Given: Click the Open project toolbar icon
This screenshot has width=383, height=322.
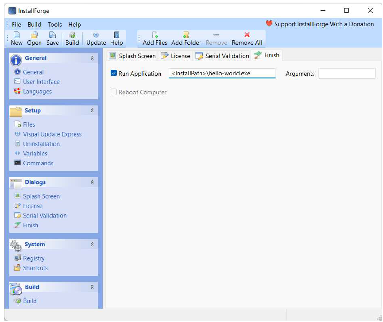Looking at the screenshot, I should [34, 35].
